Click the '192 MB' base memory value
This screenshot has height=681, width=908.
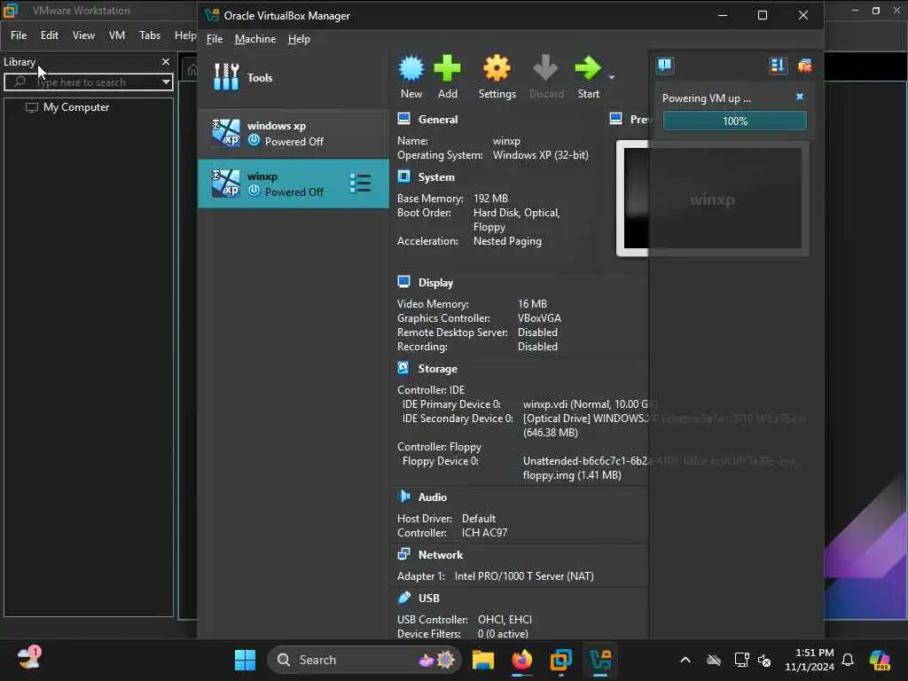point(490,199)
